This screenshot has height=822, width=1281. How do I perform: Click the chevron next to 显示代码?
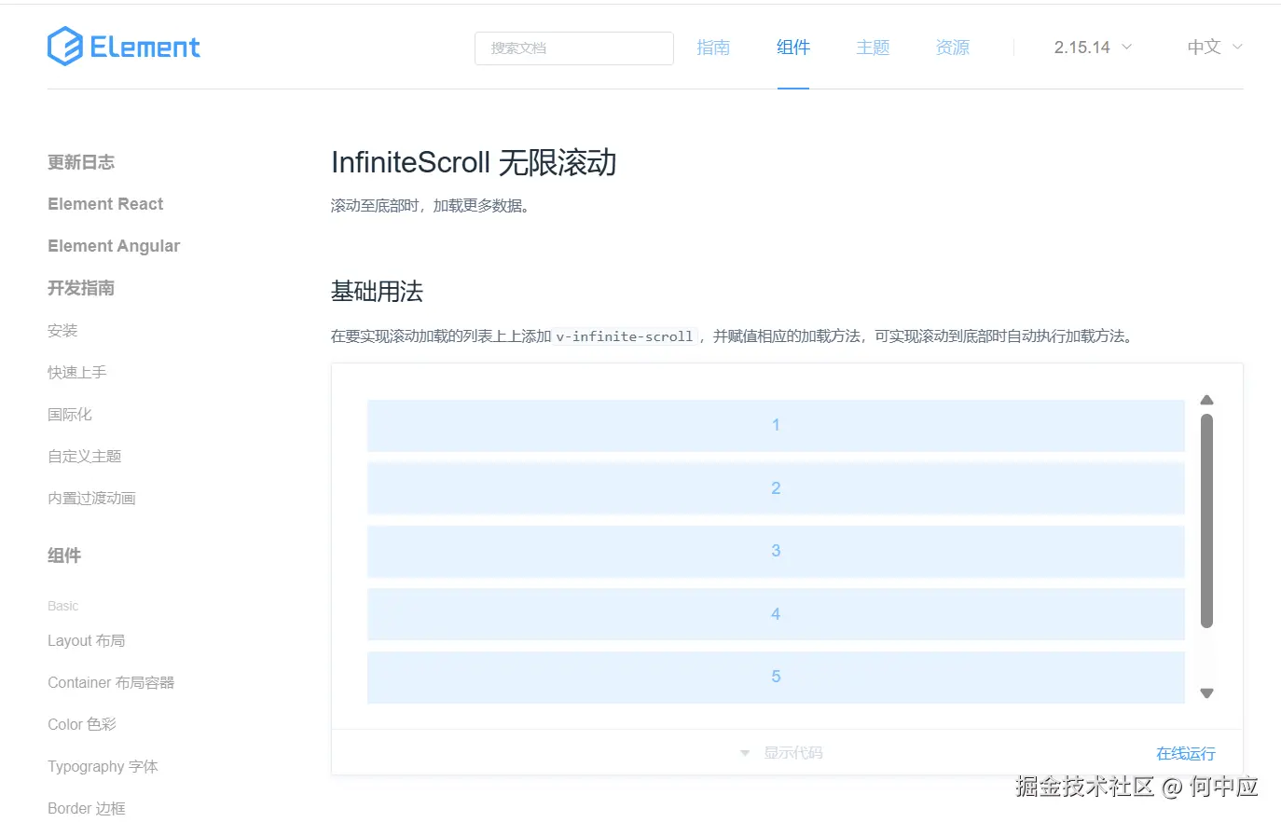pyautogui.click(x=744, y=752)
